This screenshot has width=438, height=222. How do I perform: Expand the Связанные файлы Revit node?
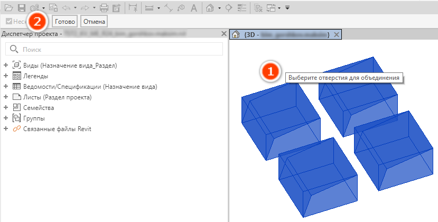click(x=6, y=129)
